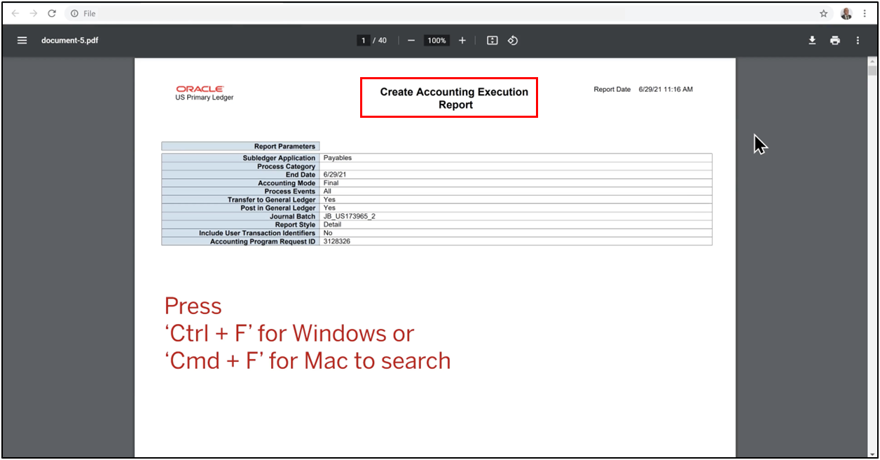Select the document-5.pdf title label
The image size is (880, 460).
tap(68, 40)
